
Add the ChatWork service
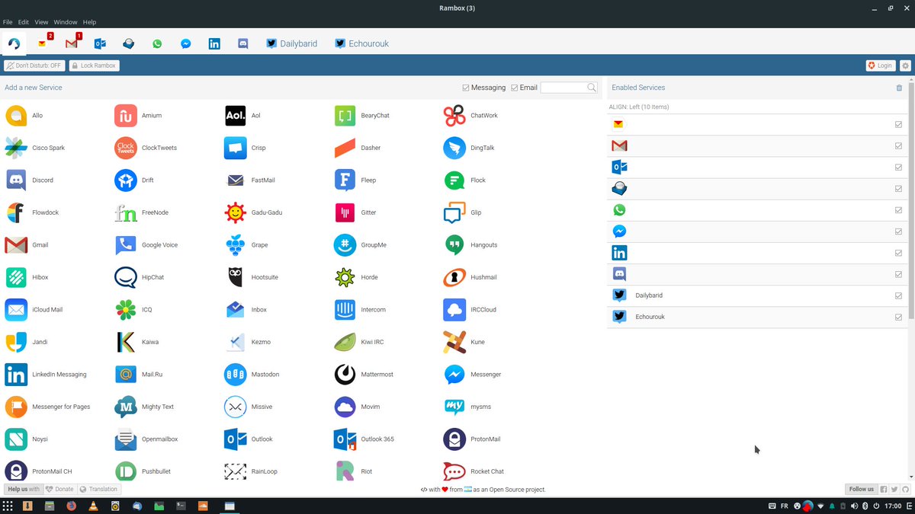(x=470, y=116)
